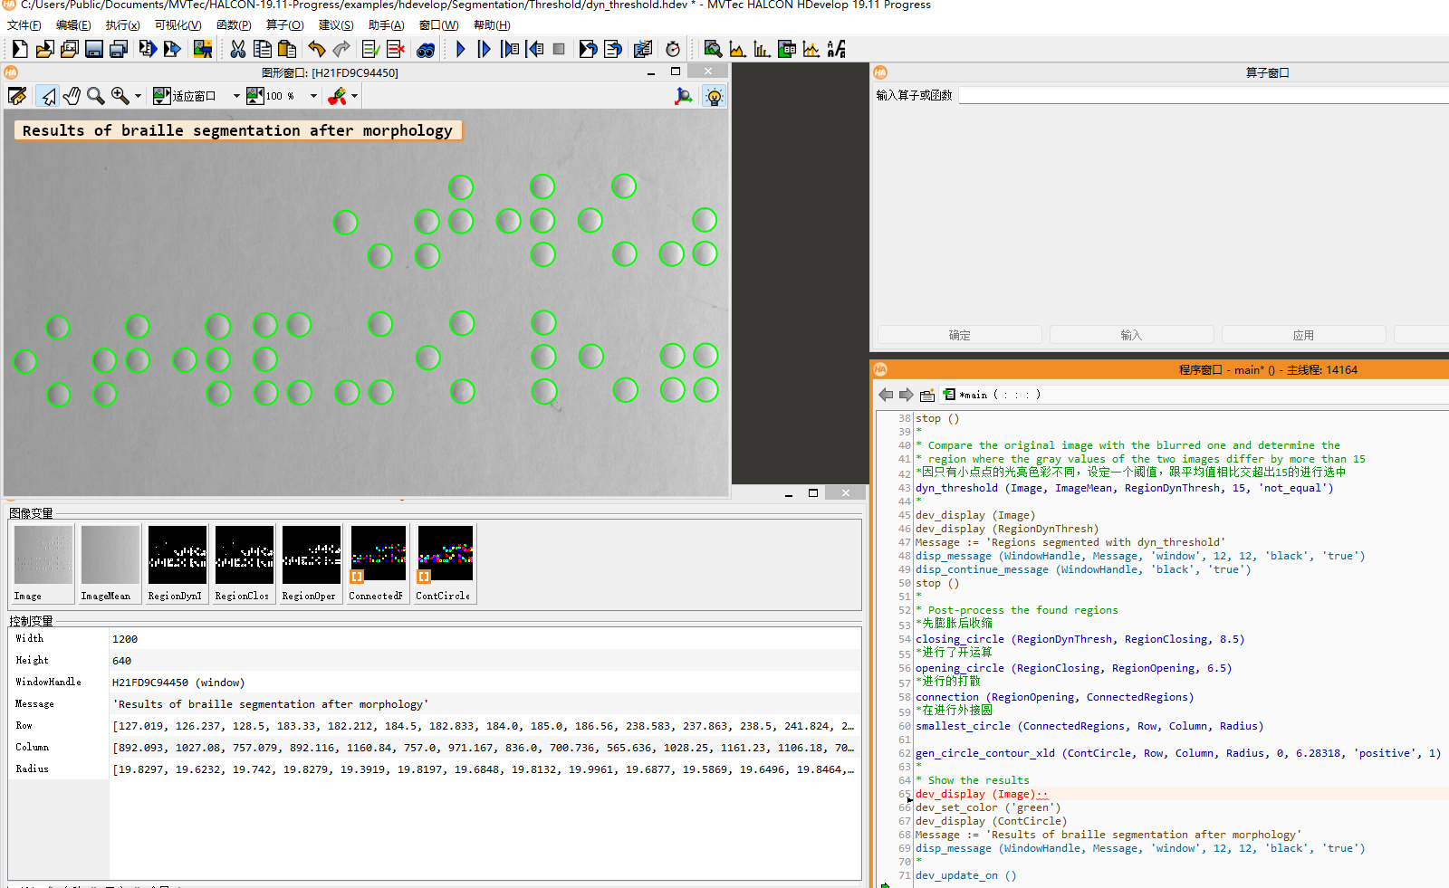Click the 确定 button in operator window
Screen dimensions: 1449x888
pos(959,335)
